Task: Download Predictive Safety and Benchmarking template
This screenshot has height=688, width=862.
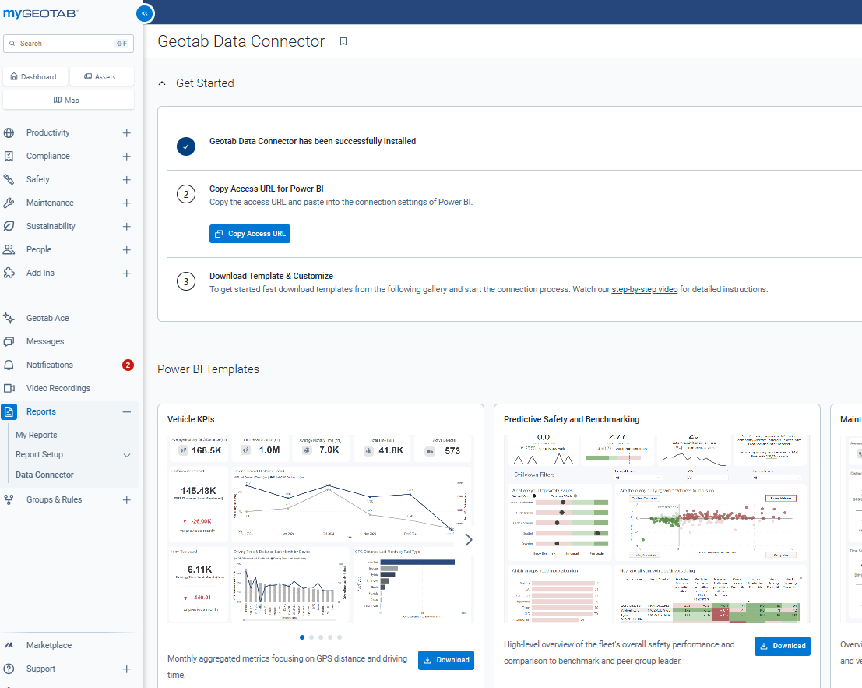Action: tap(783, 646)
